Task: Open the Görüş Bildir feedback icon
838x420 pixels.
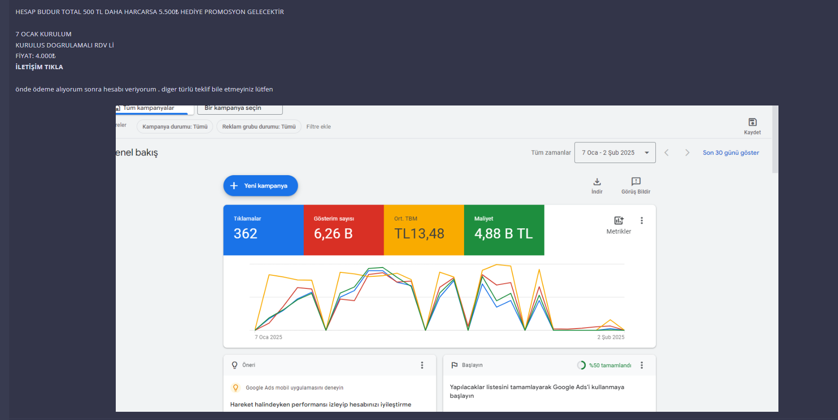Action: click(x=636, y=181)
